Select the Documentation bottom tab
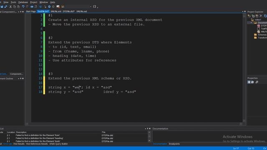The height and width of the screenshot is (150, 267). [160, 144]
